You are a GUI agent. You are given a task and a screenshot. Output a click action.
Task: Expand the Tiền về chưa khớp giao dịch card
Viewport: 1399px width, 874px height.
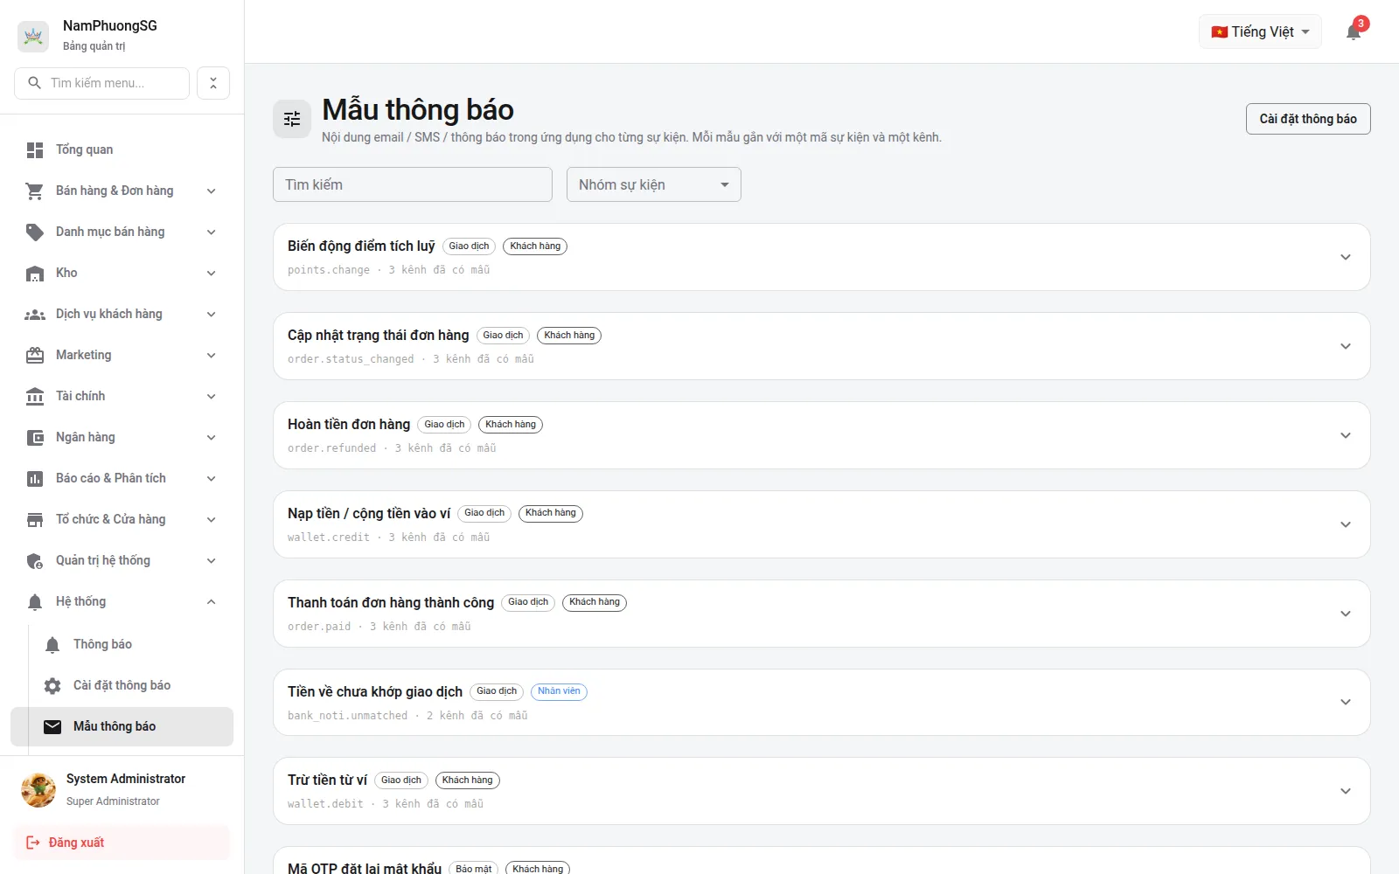pyautogui.click(x=1346, y=702)
